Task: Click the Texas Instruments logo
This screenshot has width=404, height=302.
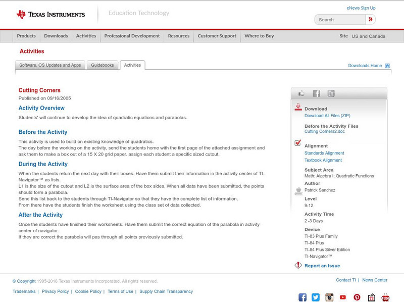Action: pyautogui.click(x=51, y=14)
